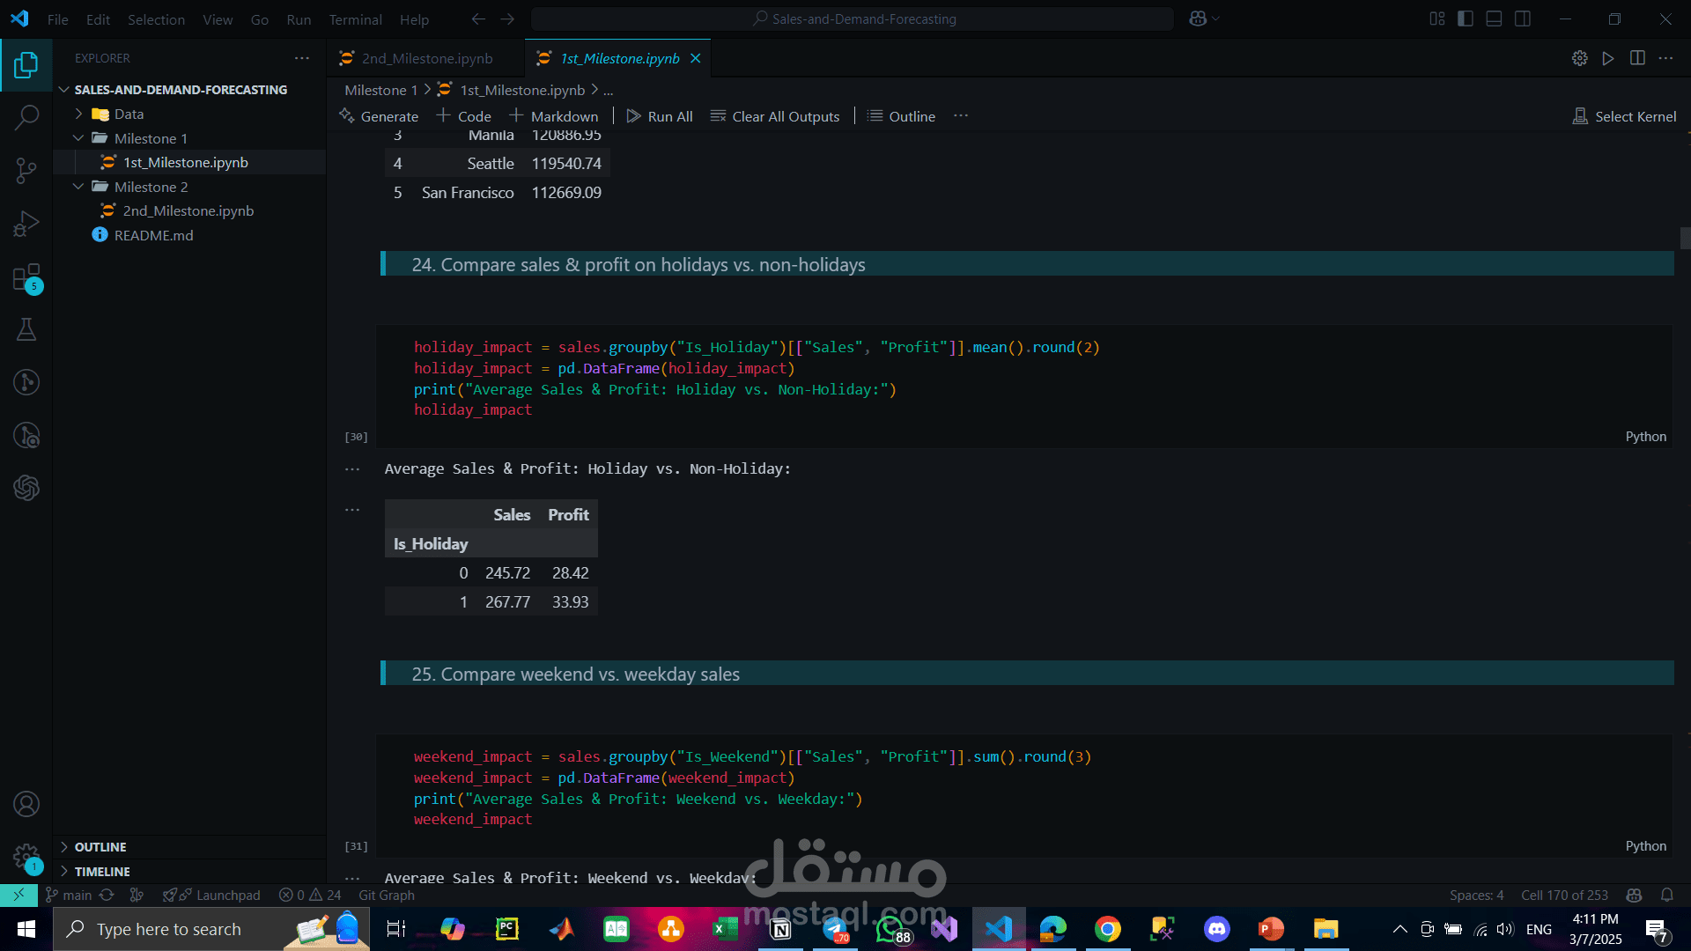This screenshot has width=1691, height=951.
Task: Toggle the bottom Panel layout button
Action: click(1494, 18)
